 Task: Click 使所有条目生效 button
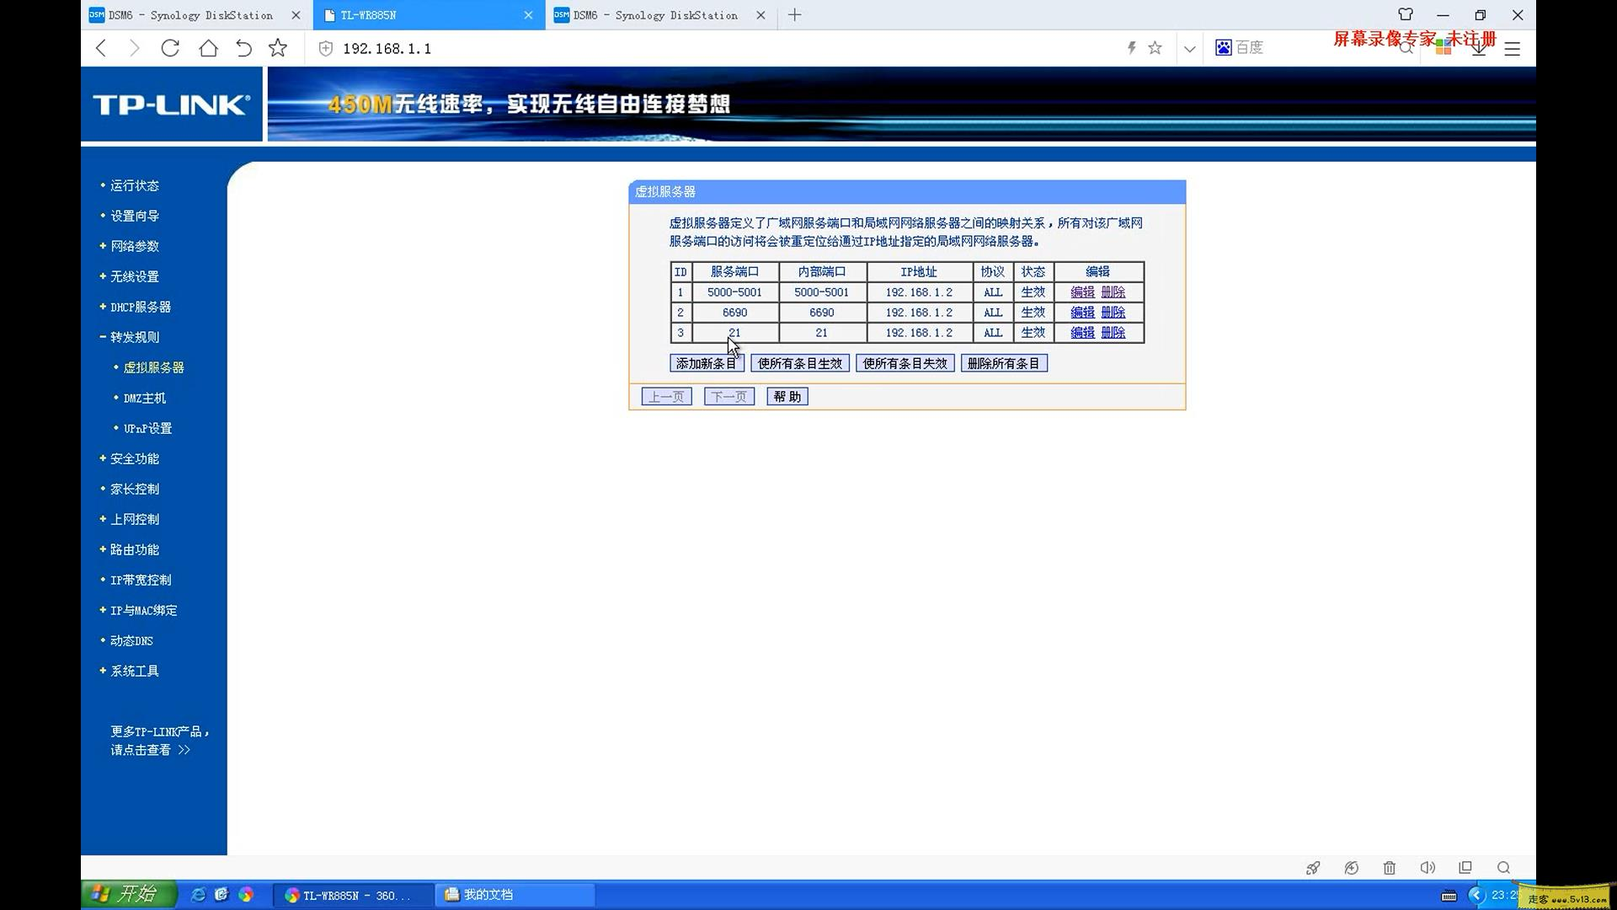[800, 363]
